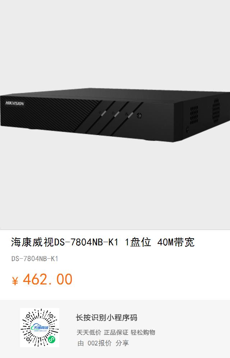The width and height of the screenshot is (230, 358).
Task: Click the rectangular vent grille on recorder side
Action: point(194,115)
